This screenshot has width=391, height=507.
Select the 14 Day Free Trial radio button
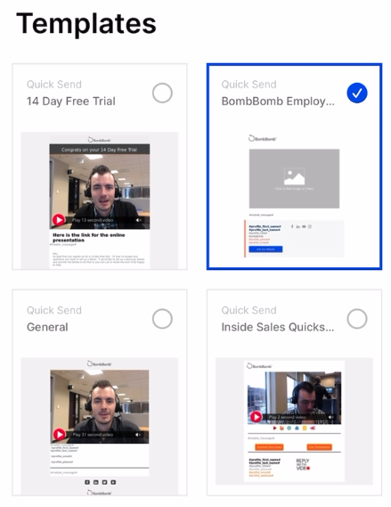point(162,94)
